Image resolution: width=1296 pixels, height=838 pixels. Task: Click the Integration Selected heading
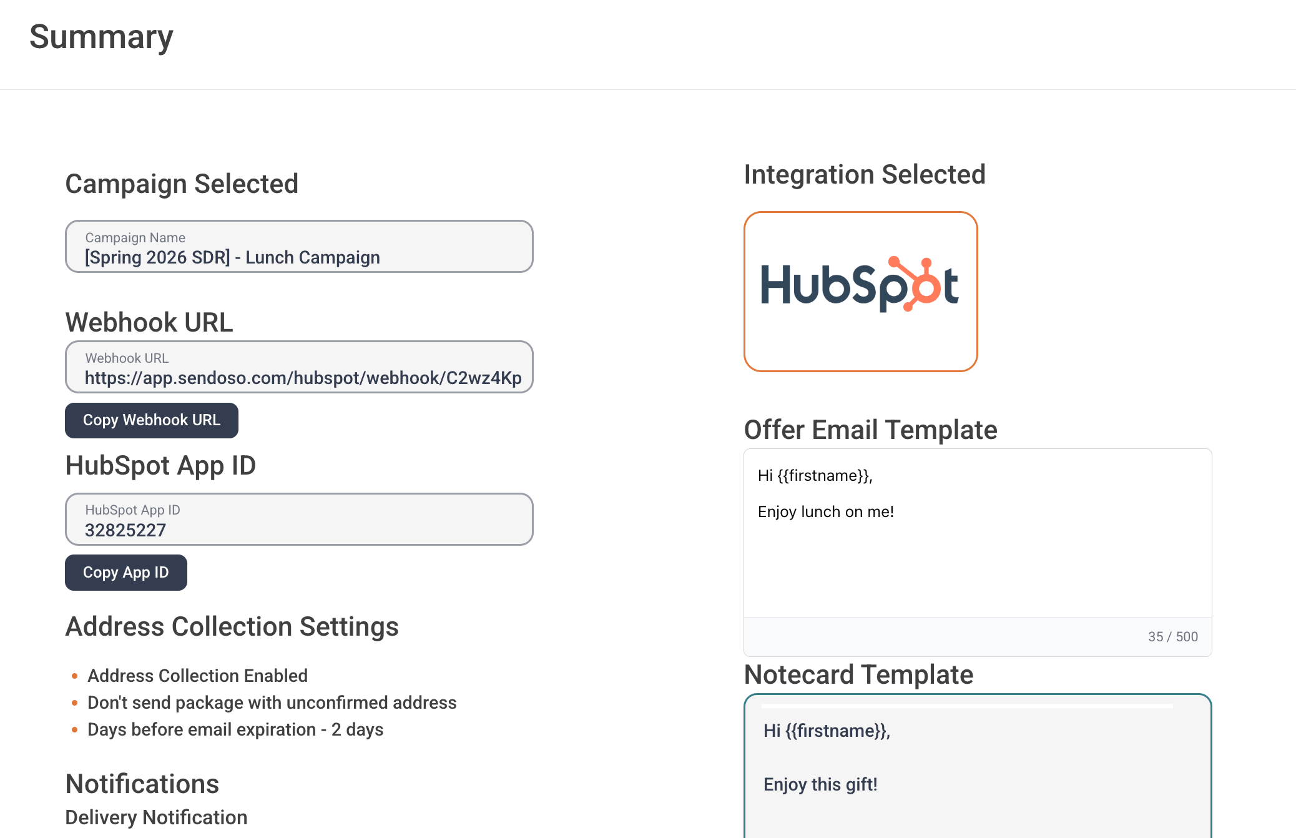pyautogui.click(x=865, y=175)
